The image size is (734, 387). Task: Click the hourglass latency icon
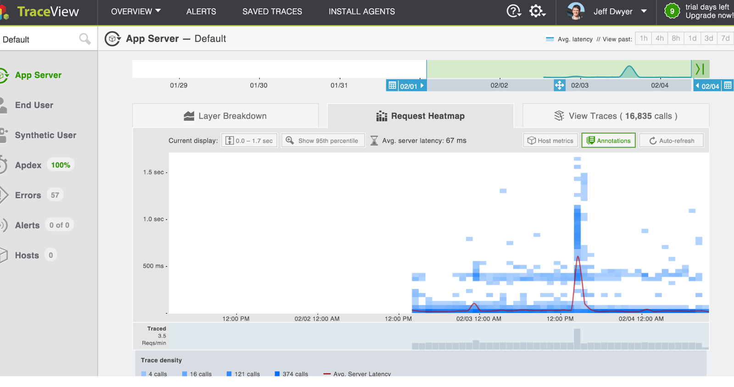click(x=374, y=140)
